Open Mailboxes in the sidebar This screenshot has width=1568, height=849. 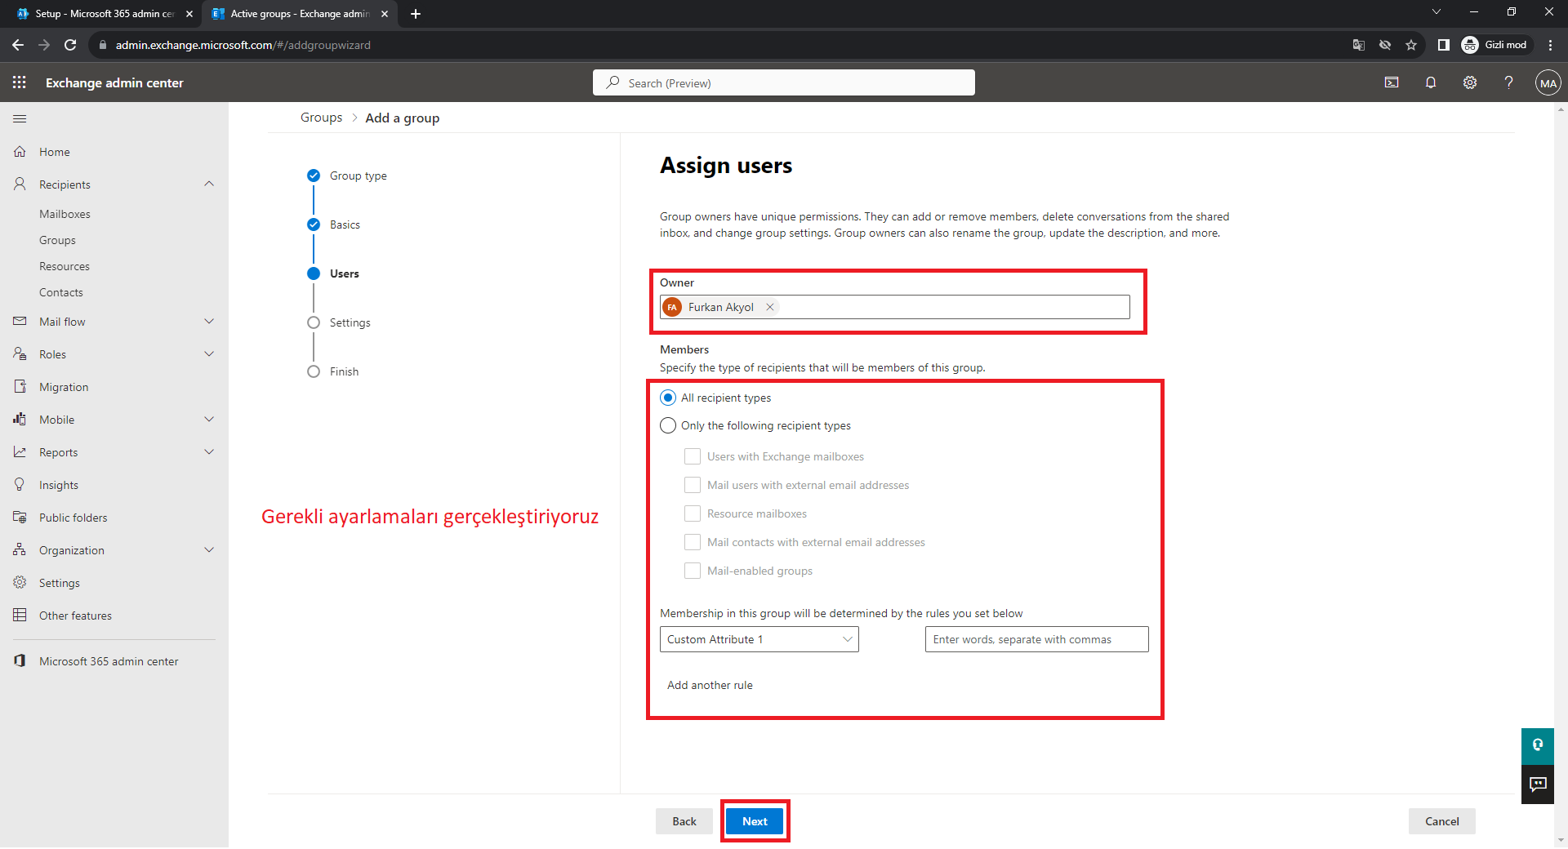click(65, 214)
